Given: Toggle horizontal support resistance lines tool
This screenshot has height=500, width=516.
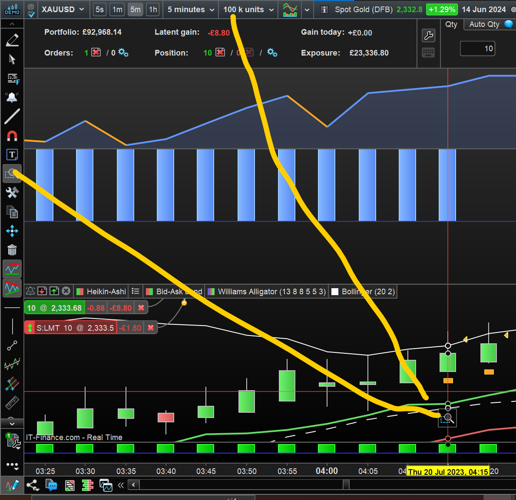Looking at the screenshot, I should click(x=12, y=269).
